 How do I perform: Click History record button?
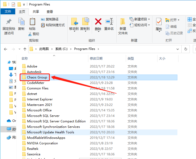[174, 33]
